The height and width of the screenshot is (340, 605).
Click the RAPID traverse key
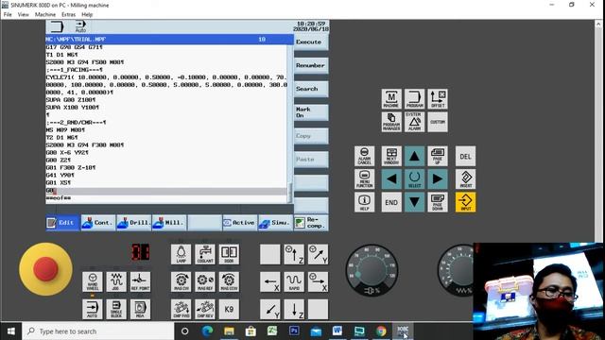tap(294, 281)
